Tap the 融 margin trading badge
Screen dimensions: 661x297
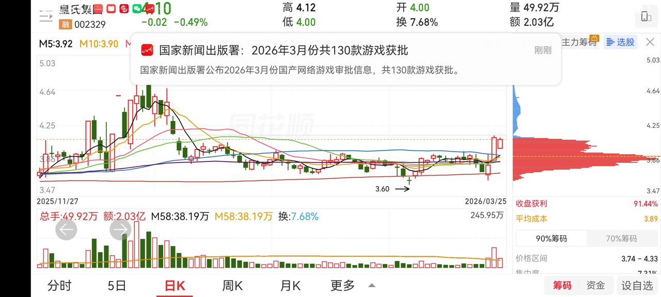(x=65, y=23)
